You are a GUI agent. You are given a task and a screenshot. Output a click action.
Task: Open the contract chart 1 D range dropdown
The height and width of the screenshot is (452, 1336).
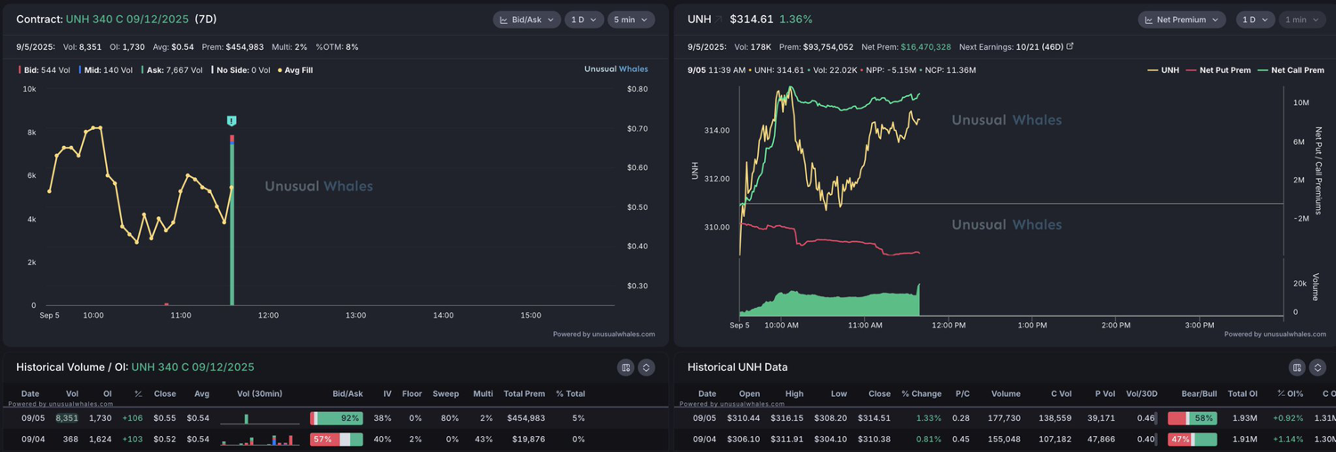pyautogui.click(x=584, y=20)
